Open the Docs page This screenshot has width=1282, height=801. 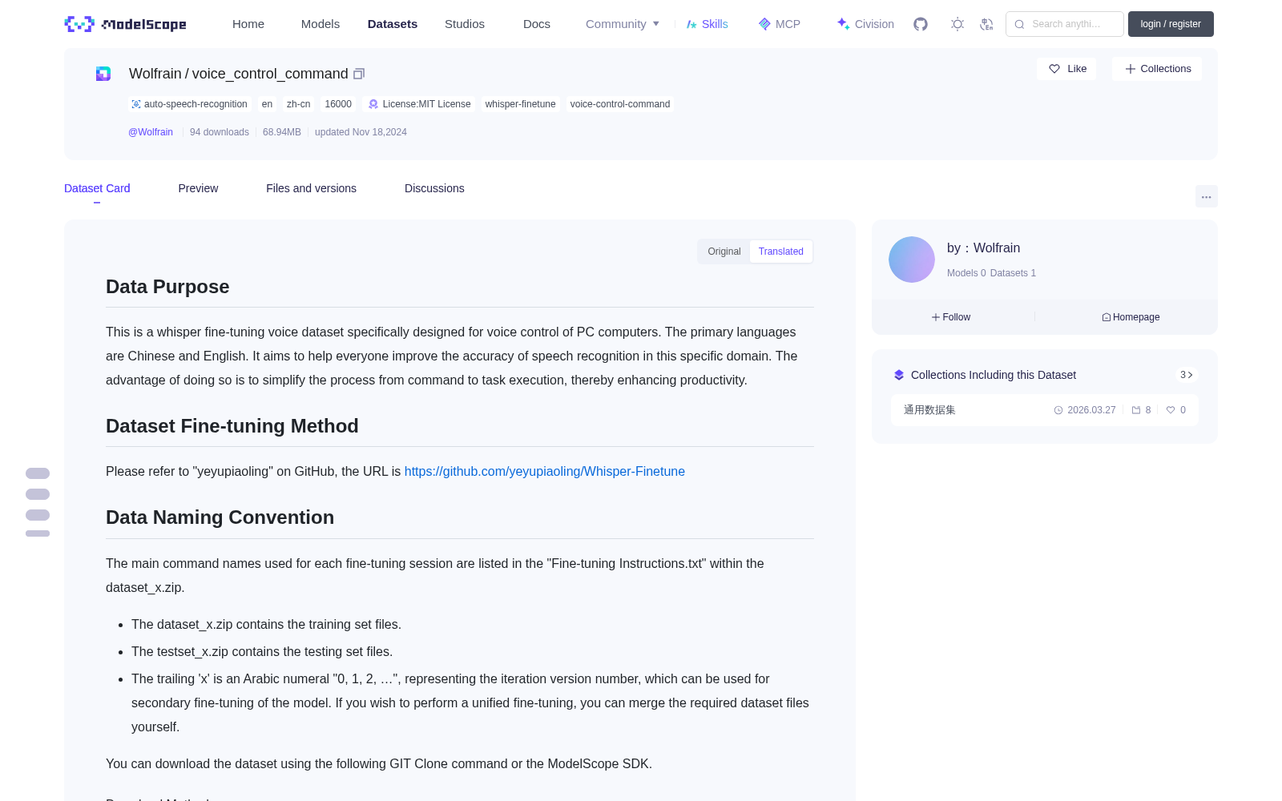point(537,24)
